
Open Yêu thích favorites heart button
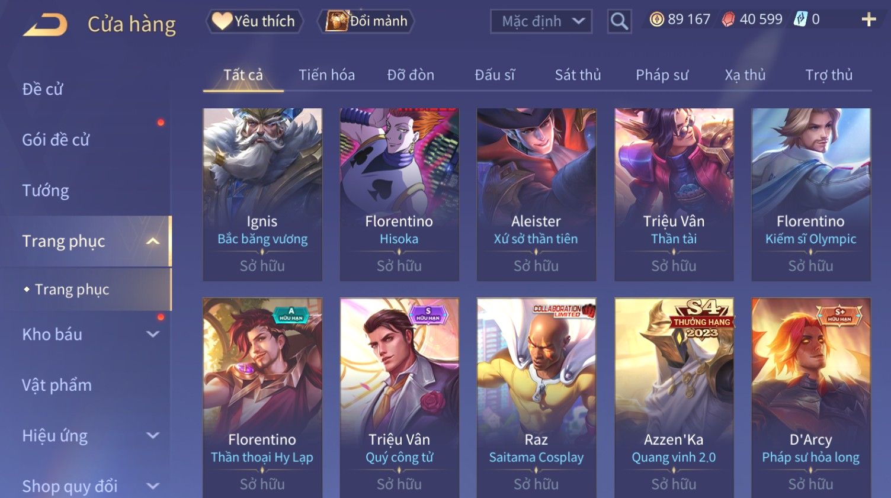click(x=254, y=21)
